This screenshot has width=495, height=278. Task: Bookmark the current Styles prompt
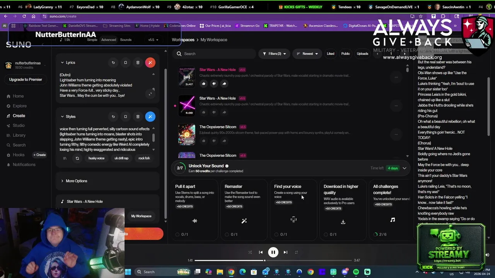click(125, 117)
